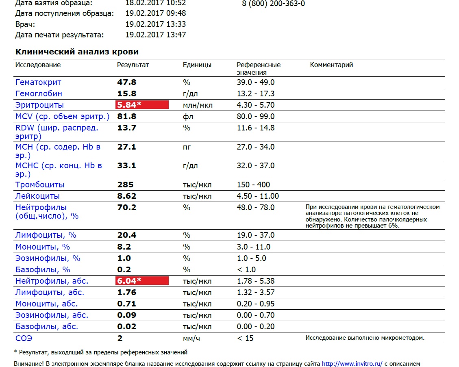Follow the Моноциты, % link

(x=43, y=247)
